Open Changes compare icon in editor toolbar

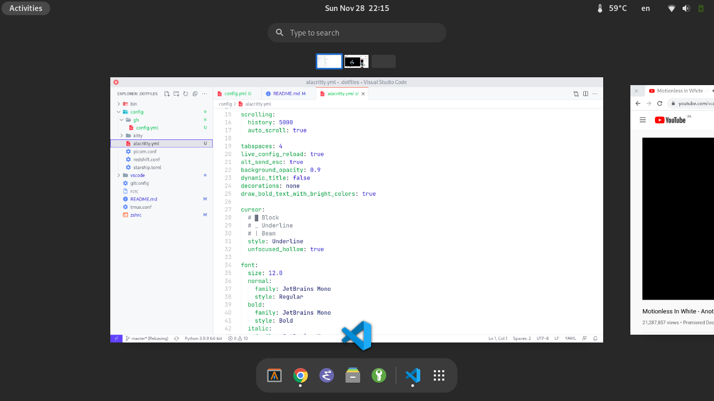coord(576,94)
